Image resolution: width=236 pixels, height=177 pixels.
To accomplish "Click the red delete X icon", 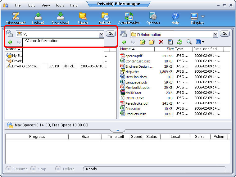I will pyautogui.click(x=161, y=42).
